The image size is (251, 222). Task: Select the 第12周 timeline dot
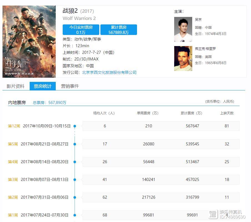pyautogui.click(x=75, y=126)
